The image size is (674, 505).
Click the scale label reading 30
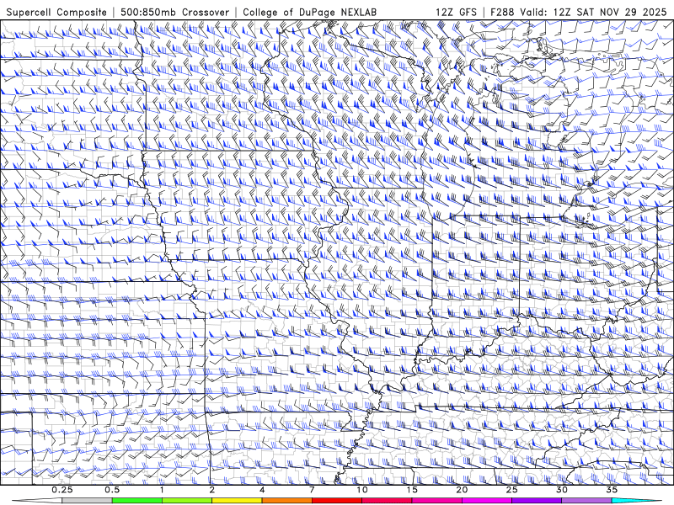tap(562, 490)
